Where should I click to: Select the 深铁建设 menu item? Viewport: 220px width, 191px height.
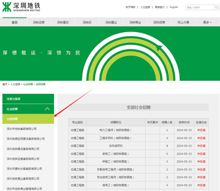(x=63, y=22)
